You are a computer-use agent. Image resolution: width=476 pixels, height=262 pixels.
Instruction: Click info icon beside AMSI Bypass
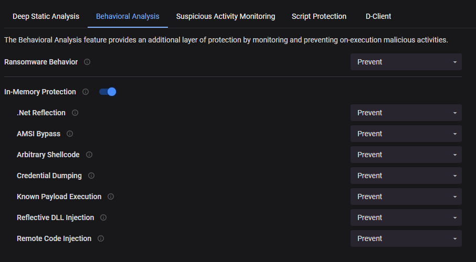tap(70, 134)
